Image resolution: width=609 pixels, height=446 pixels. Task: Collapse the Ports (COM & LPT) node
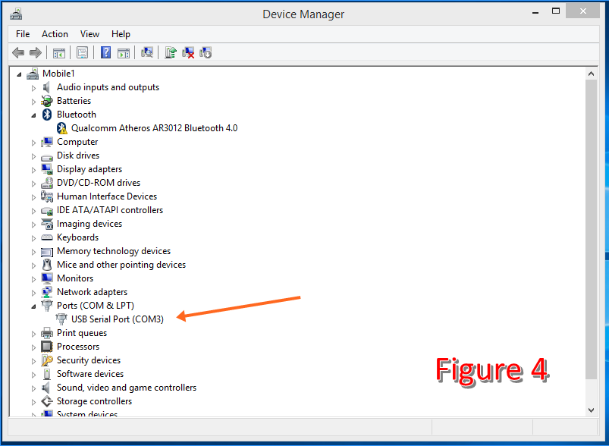click(x=33, y=306)
